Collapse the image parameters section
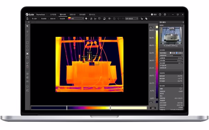This screenshot has height=130, width=209. 182,86
